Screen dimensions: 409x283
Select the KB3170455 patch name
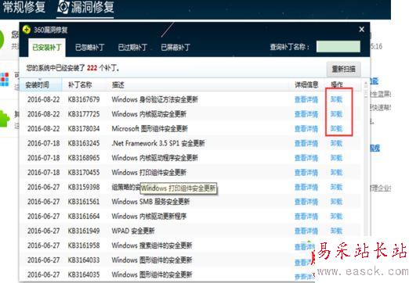point(84,172)
